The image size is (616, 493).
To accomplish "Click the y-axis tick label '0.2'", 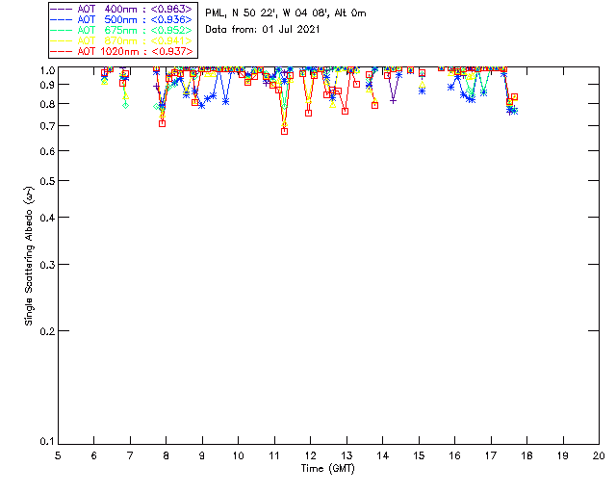I will click(x=47, y=331).
